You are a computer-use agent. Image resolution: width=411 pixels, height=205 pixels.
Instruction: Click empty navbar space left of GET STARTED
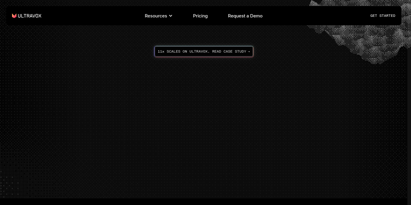316,16
